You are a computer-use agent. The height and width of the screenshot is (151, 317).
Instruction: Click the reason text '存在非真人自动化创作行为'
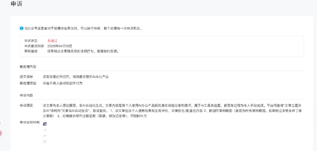pos(63,83)
